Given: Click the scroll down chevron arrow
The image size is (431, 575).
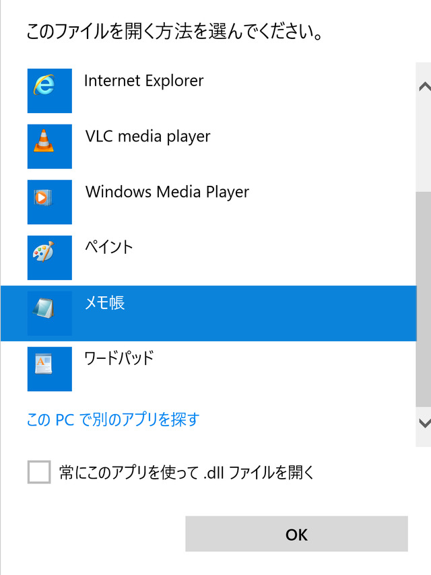Looking at the screenshot, I should point(424,424).
